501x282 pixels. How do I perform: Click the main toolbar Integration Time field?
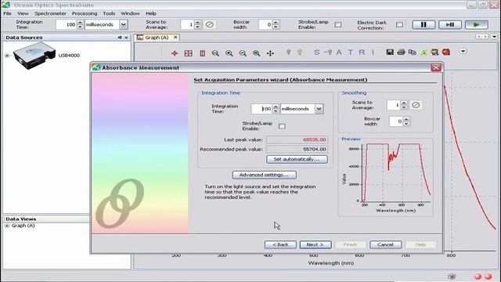tap(67, 24)
